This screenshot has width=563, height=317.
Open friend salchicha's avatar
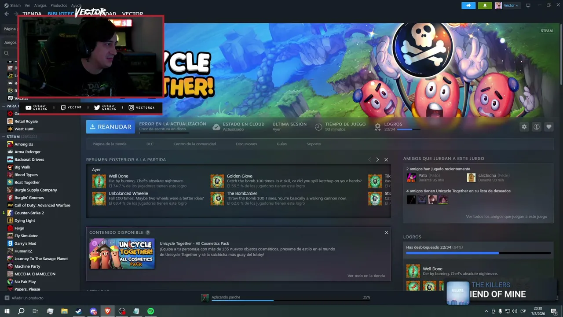[x=472, y=177]
